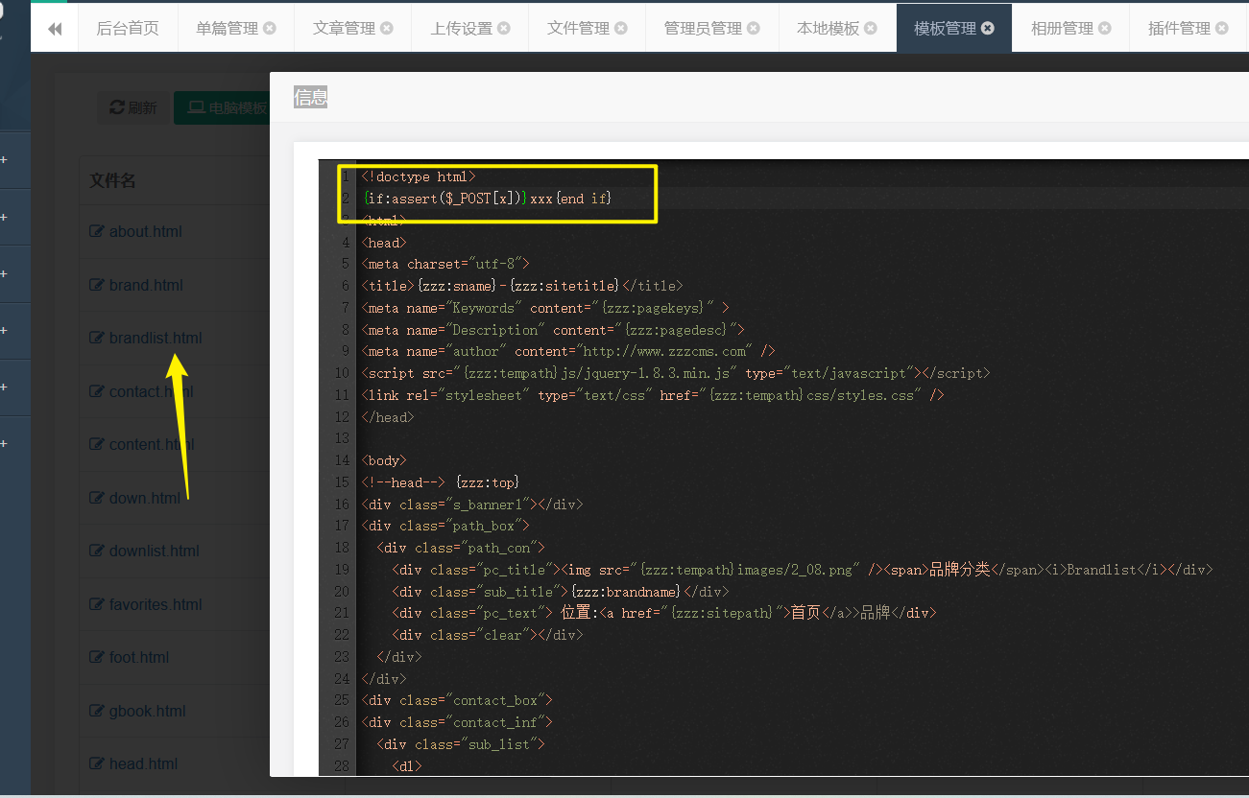This screenshot has height=798, width=1249.
Task: Click the styles.css link line
Action: tap(653, 395)
